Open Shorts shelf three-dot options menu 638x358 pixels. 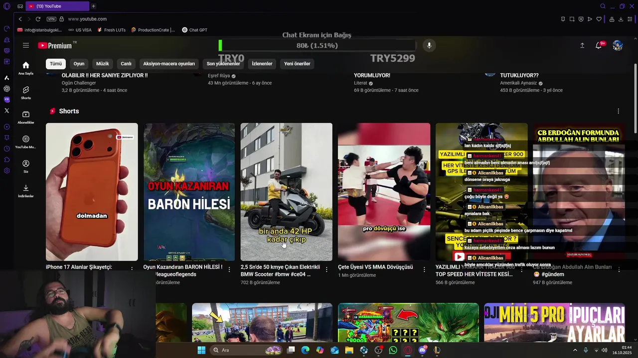click(619, 111)
